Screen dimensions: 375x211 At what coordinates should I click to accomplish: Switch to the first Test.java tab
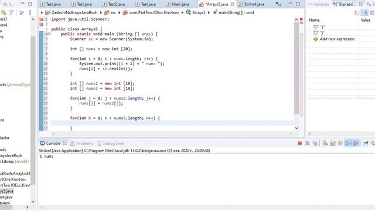coord(51,4)
